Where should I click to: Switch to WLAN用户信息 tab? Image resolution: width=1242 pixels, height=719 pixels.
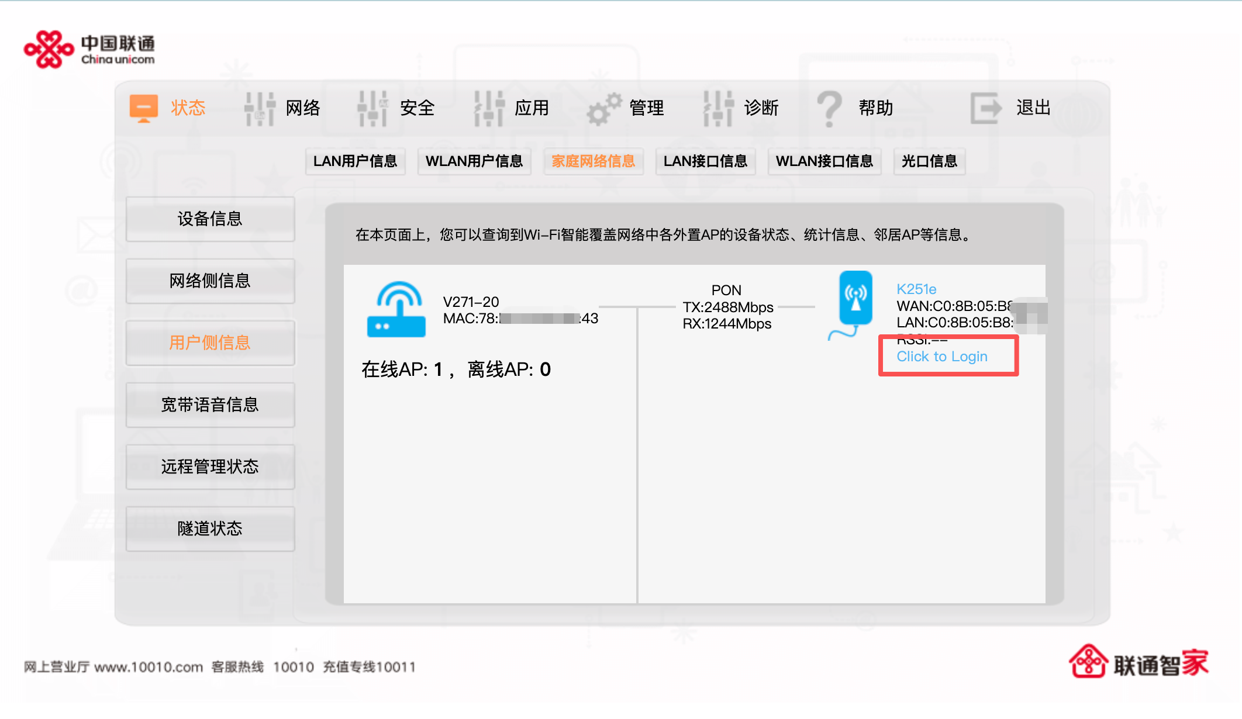(x=474, y=161)
